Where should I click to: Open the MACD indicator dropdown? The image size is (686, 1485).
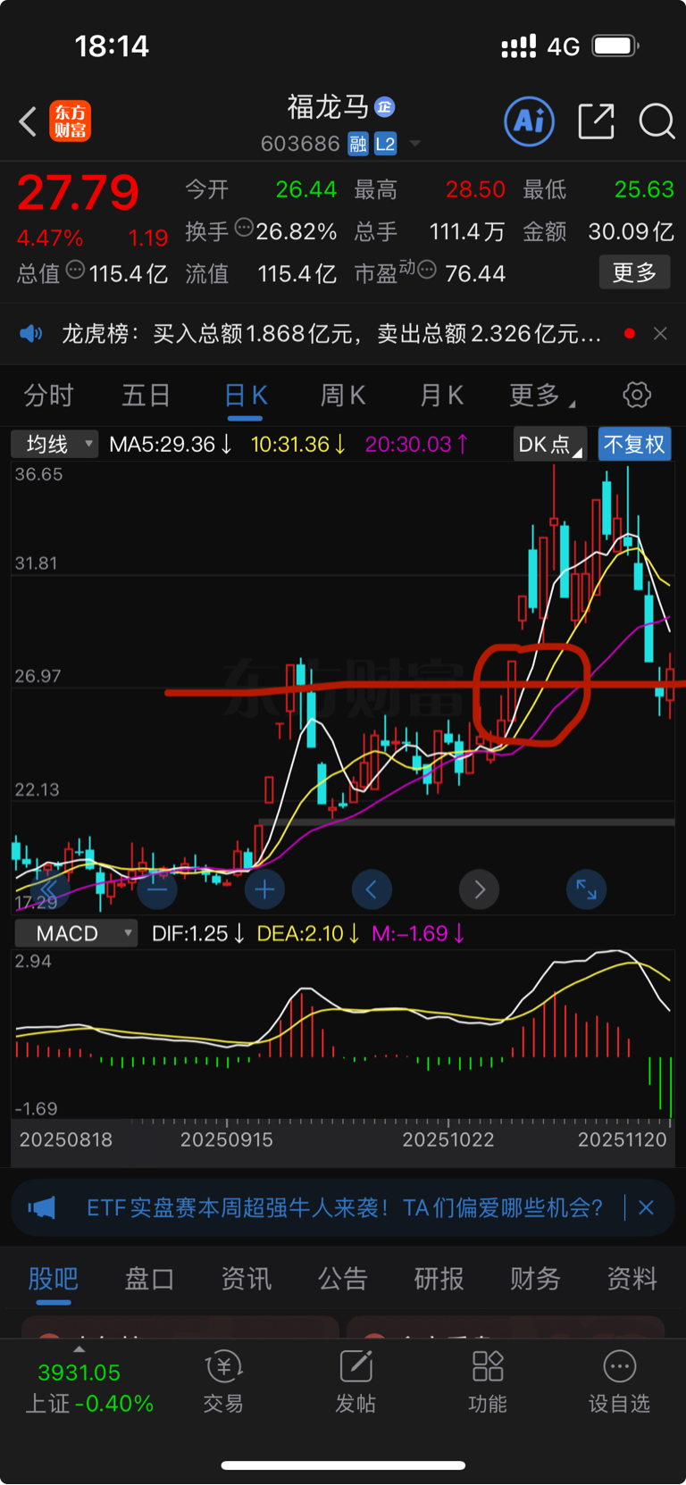click(x=76, y=933)
